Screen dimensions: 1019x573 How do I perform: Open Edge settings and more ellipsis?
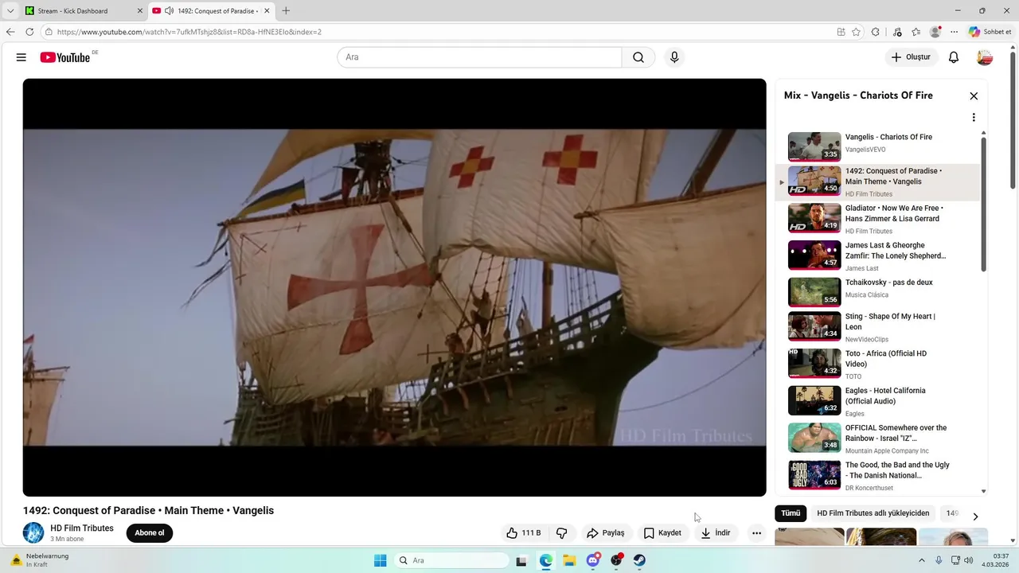tap(955, 32)
